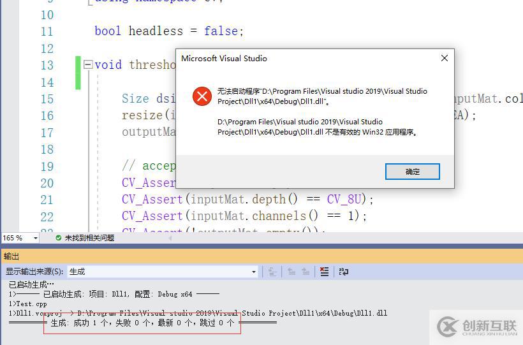
Task: Click the 显示输出来源(S): label
Action: pyautogui.click(x=34, y=272)
